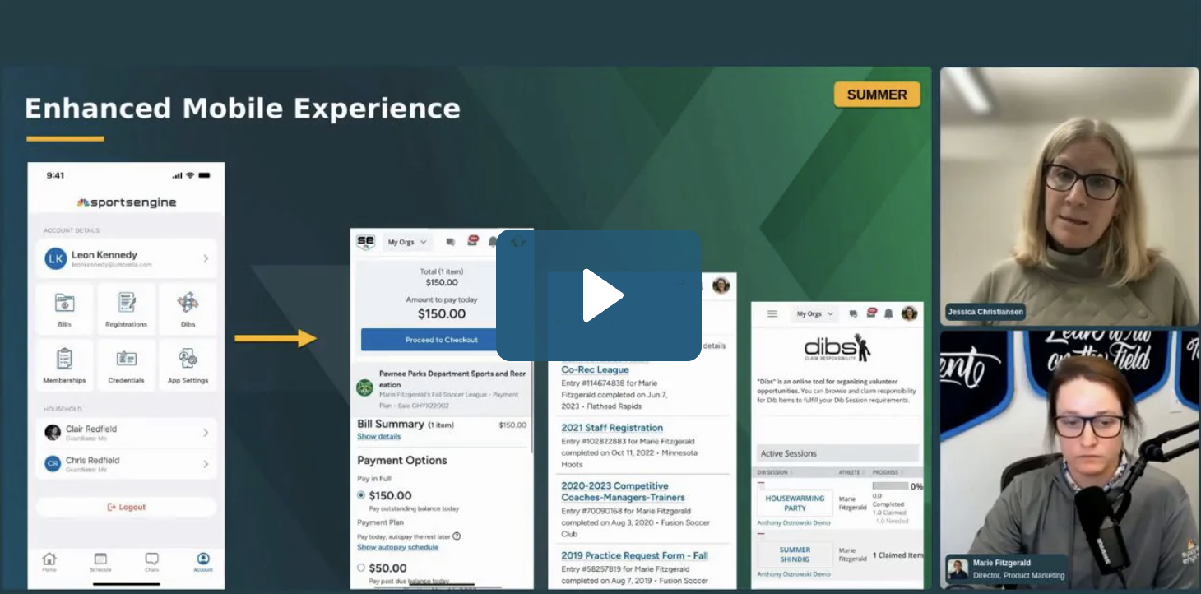This screenshot has height=594, width=1201.
Task: Select the $50.00 payment plan radio button
Action: [361, 568]
